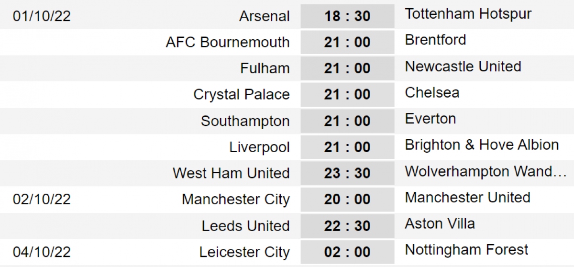Viewport: 574px width, 267px height.
Task: Select Crystal Palace home team
Action: 242,94
